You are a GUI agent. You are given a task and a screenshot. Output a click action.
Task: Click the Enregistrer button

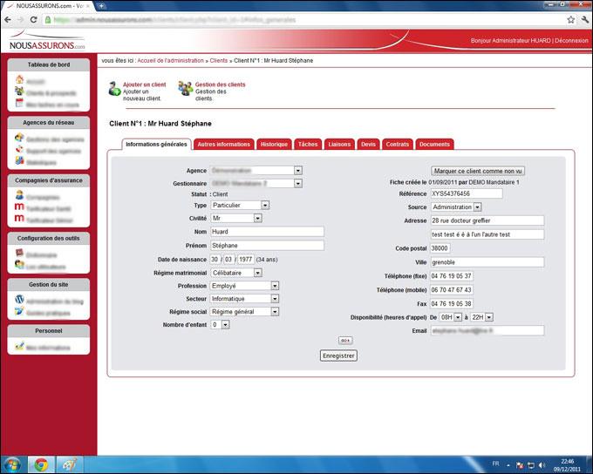[x=339, y=355]
